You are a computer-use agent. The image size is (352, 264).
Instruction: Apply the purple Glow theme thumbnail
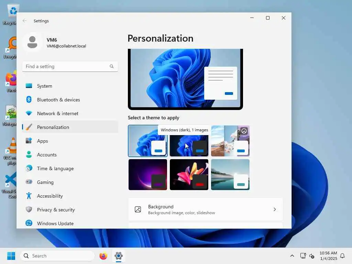[x=148, y=174]
